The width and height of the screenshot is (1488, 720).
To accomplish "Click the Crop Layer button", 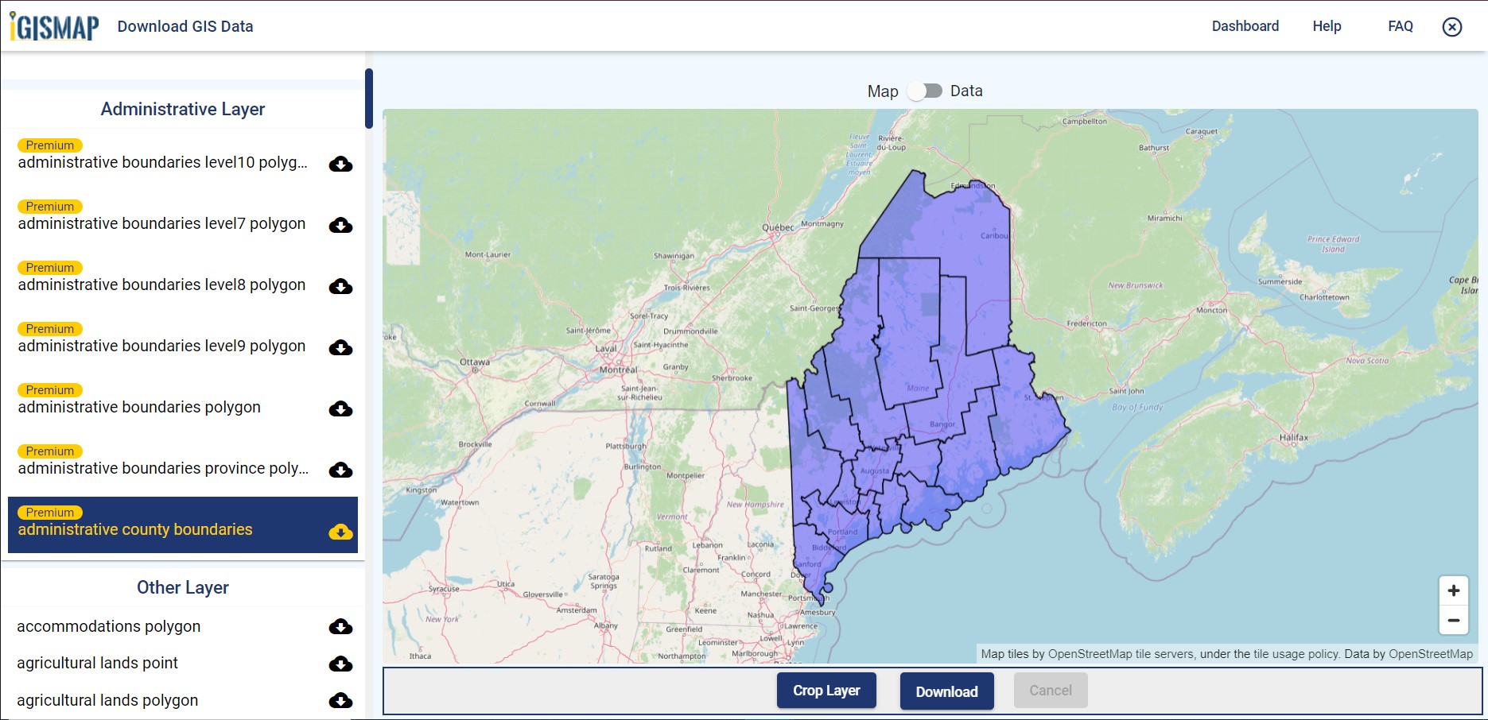I will tap(826, 690).
